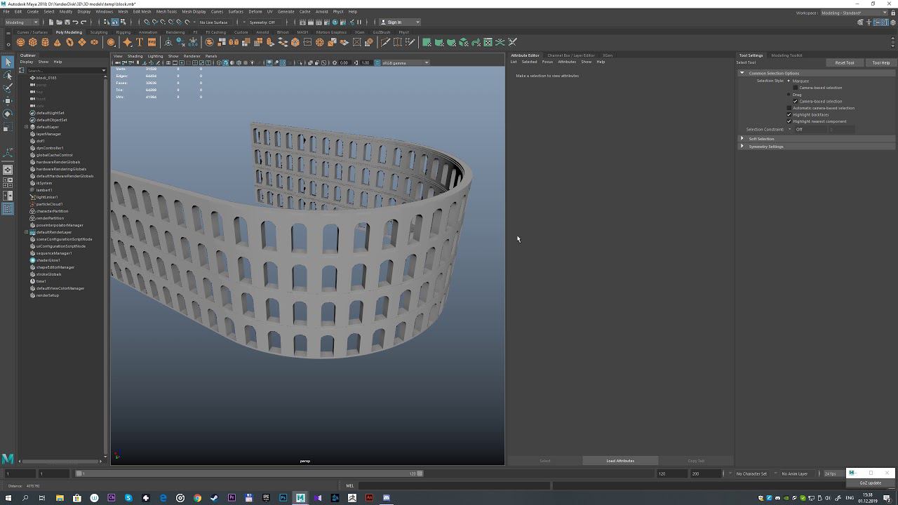Choose the Rotate tool in Tool Box
Screen dimensions: 898x505
[8, 114]
